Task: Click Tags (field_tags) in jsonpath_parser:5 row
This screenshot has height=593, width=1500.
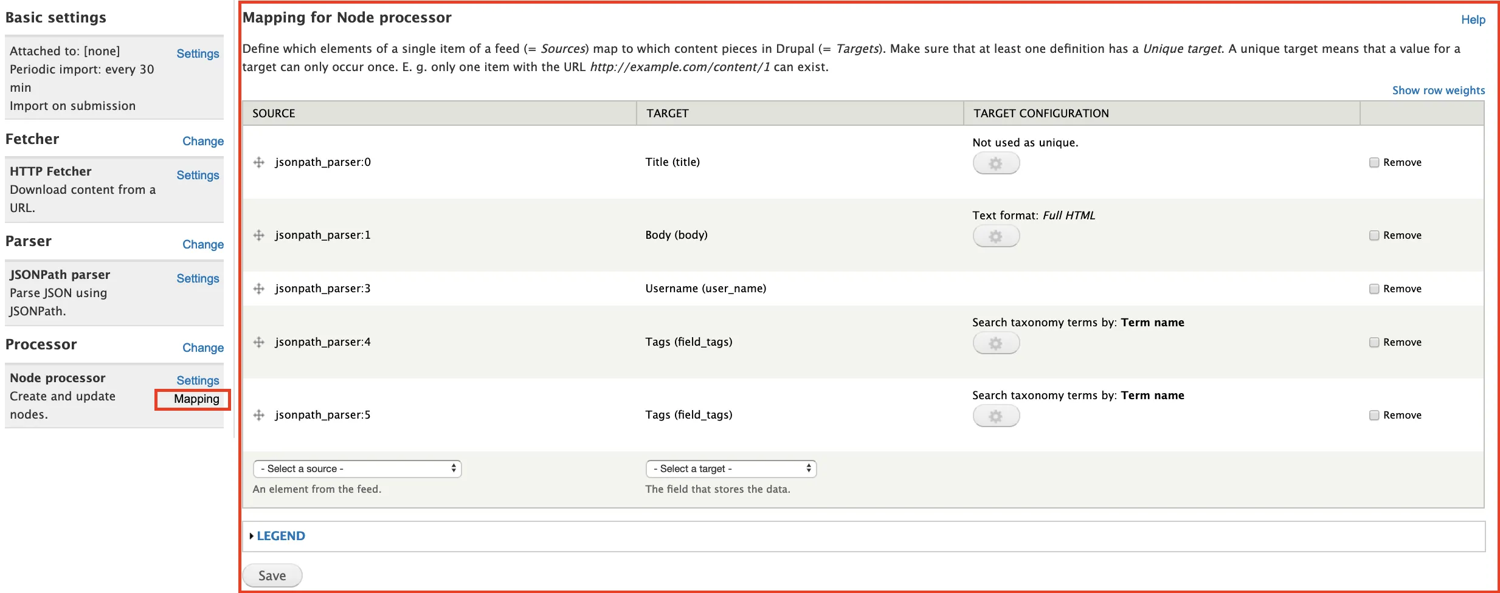Action: tap(688, 415)
